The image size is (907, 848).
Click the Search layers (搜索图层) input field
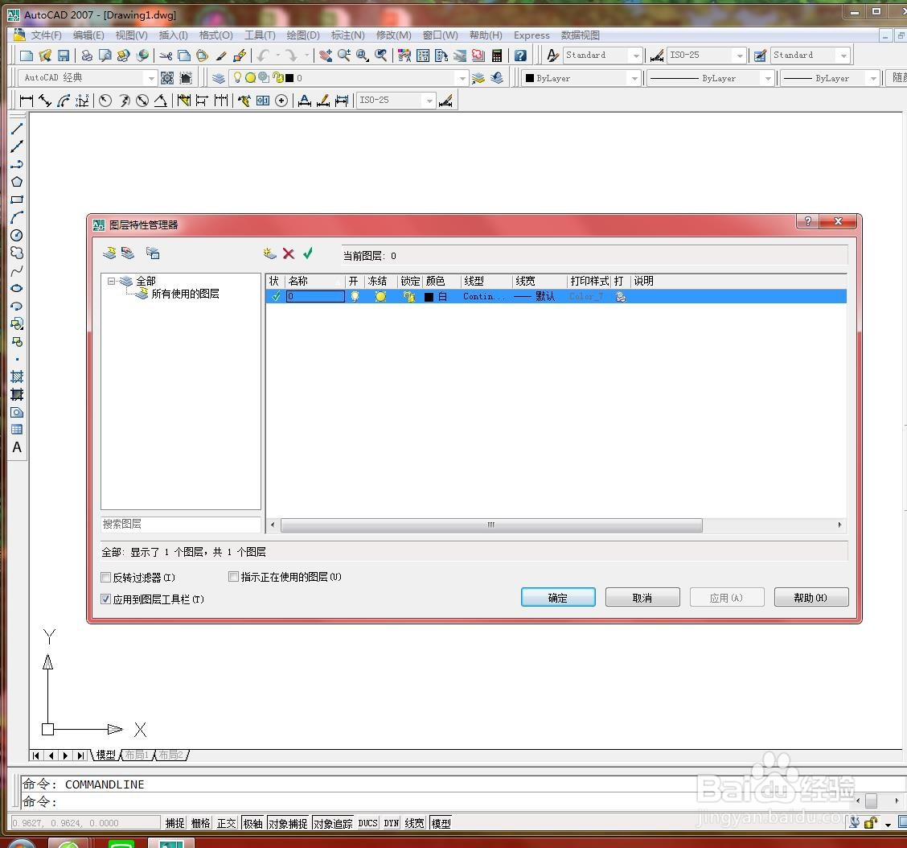pyautogui.click(x=180, y=524)
